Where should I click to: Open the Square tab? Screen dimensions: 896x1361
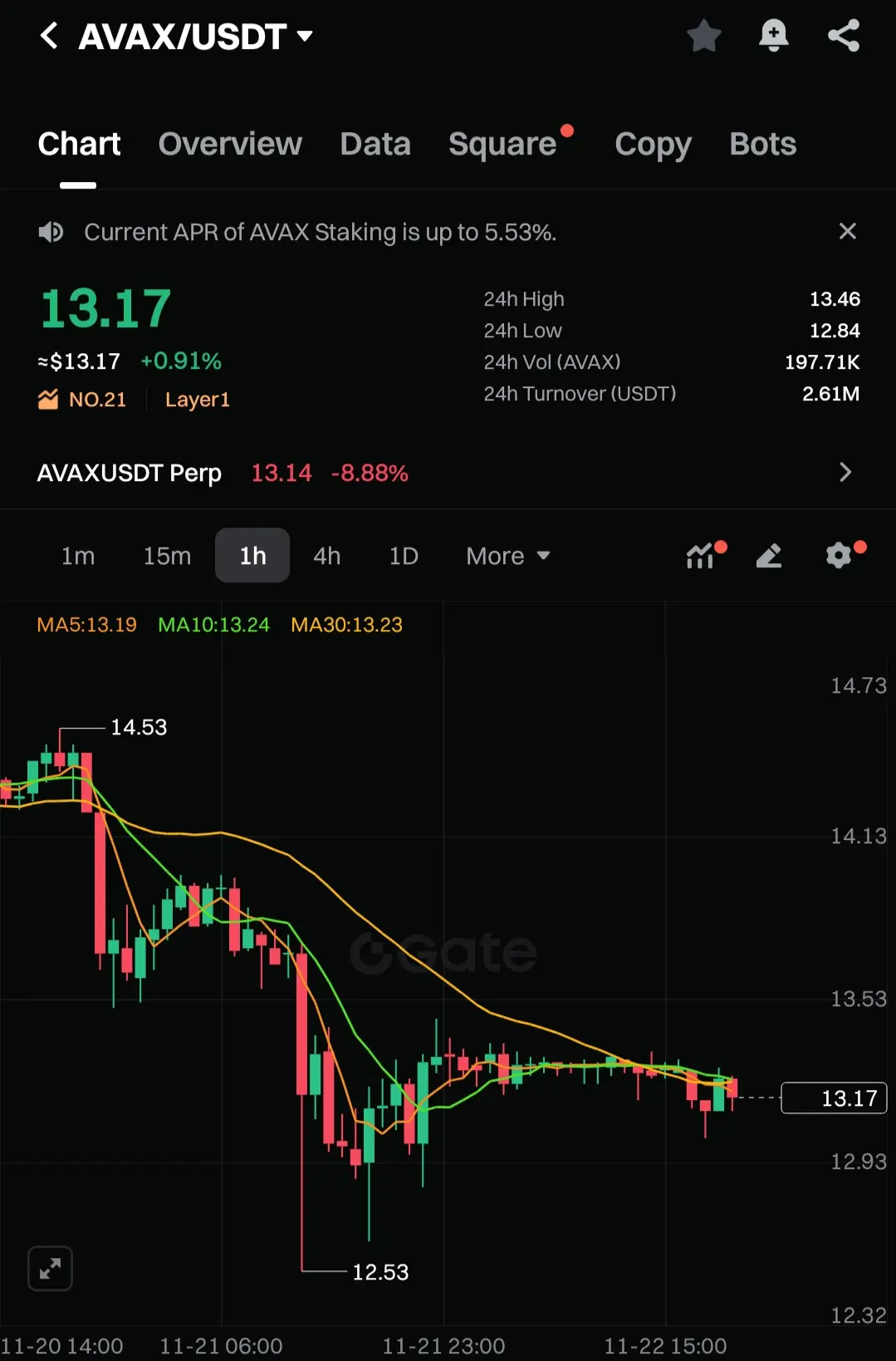click(x=502, y=144)
